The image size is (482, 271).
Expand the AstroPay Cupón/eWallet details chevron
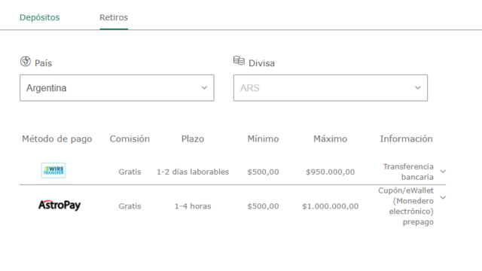(x=443, y=197)
